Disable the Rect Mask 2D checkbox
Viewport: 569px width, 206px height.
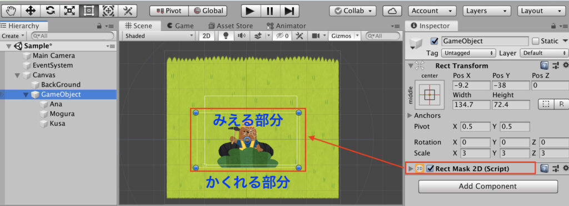(430, 168)
